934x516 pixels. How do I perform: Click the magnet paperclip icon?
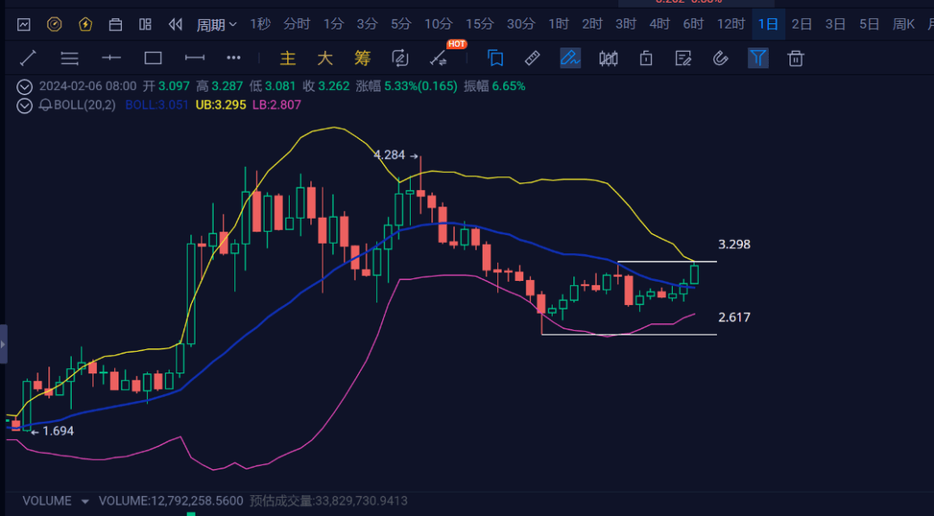click(720, 58)
